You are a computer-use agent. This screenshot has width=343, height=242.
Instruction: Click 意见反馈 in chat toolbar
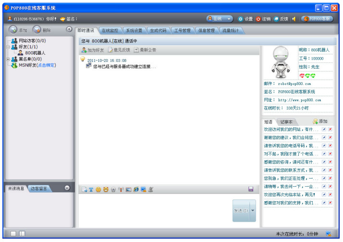click(119, 50)
